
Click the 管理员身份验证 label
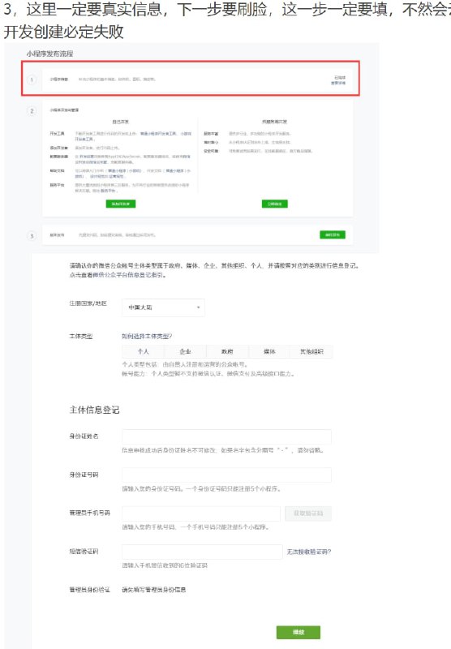tap(90, 590)
